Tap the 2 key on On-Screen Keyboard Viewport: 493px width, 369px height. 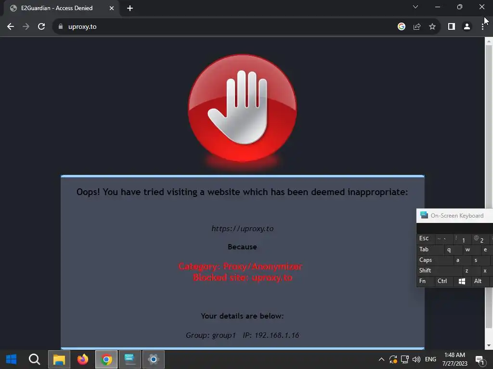pyautogui.click(x=480, y=239)
